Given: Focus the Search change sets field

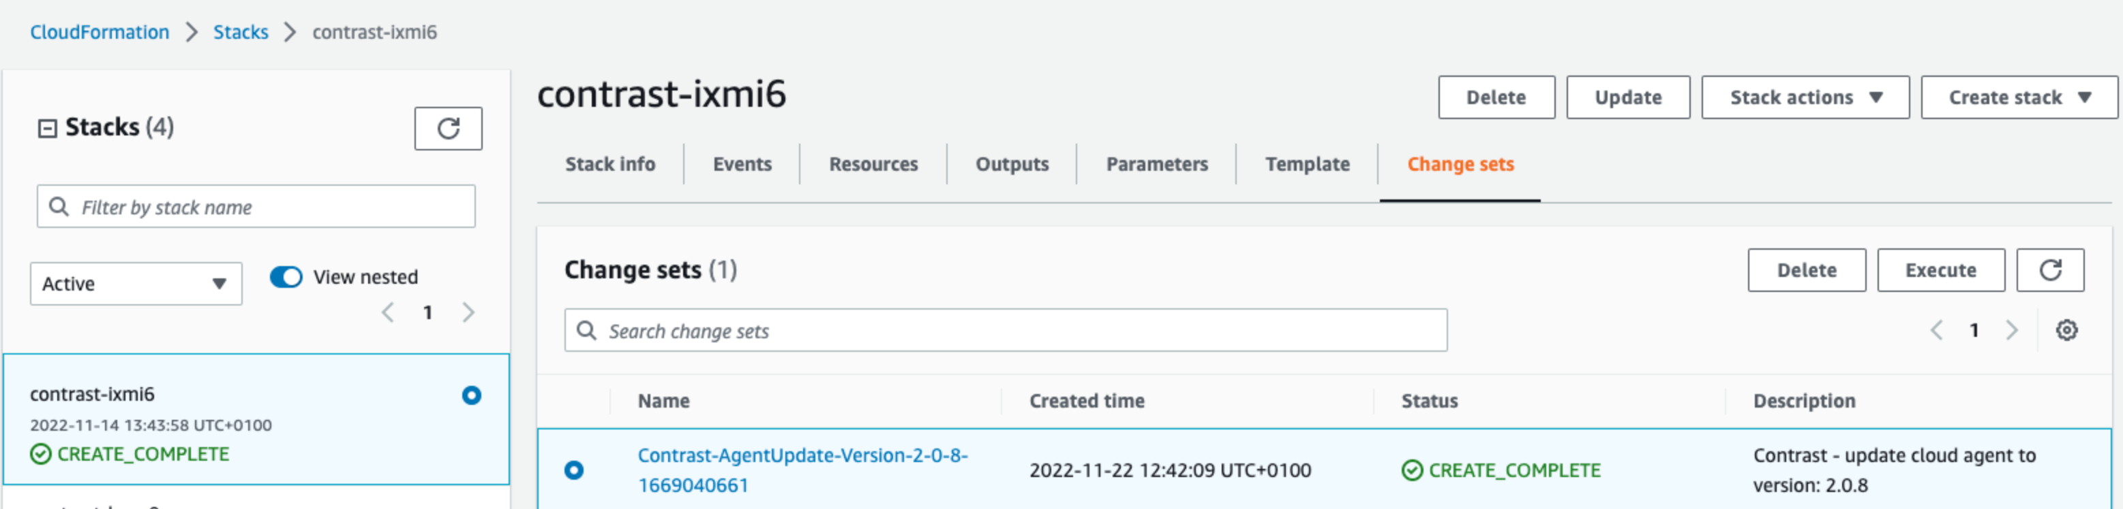Looking at the screenshot, I should click(1006, 331).
